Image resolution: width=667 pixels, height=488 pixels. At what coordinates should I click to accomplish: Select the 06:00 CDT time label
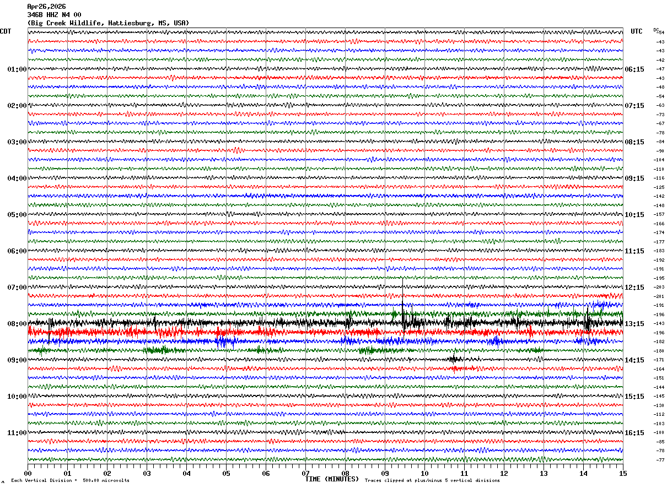click(17, 251)
